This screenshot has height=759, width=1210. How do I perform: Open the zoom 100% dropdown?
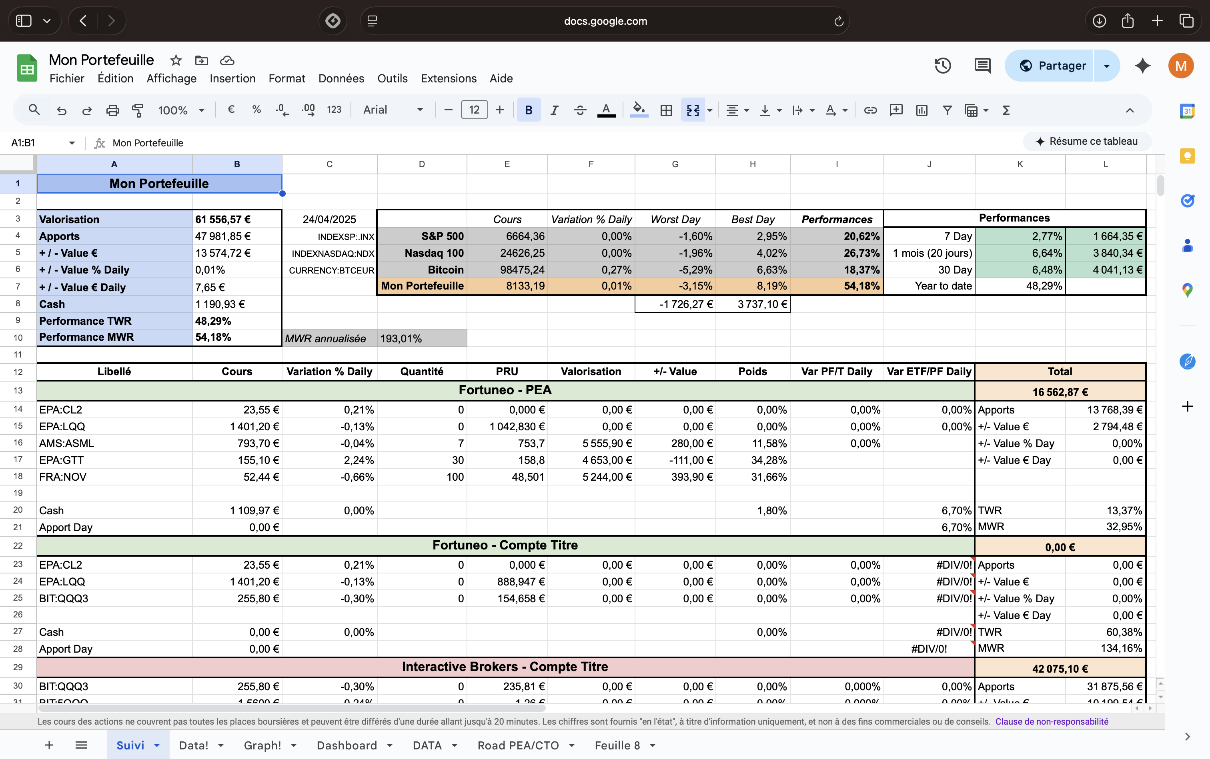181,110
